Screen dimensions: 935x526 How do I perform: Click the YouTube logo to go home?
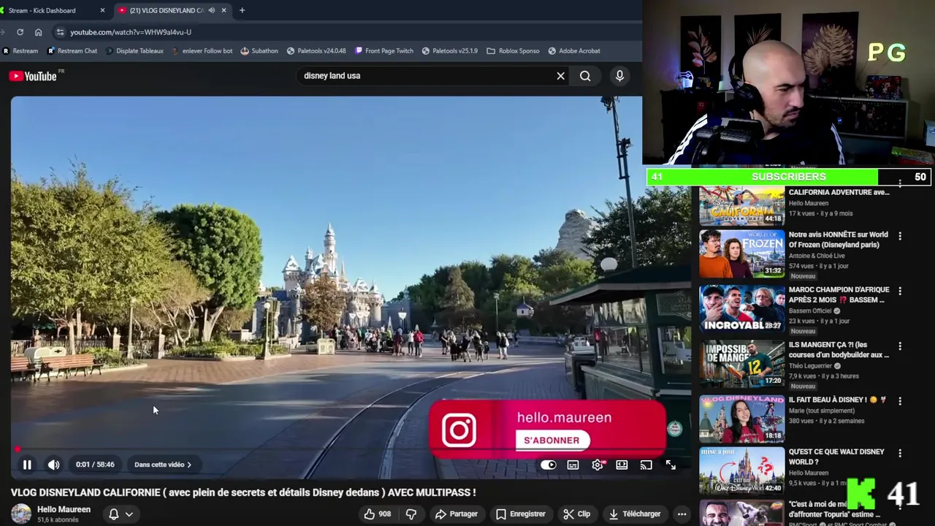pos(34,76)
